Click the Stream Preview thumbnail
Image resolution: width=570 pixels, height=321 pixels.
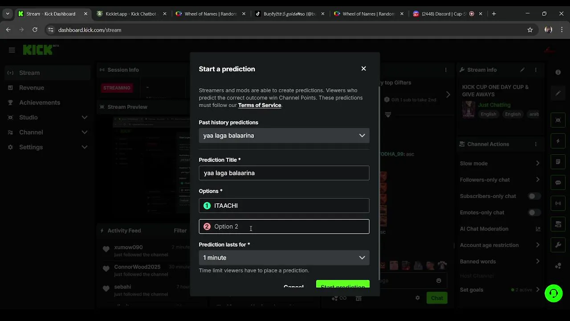coord(151,166)
